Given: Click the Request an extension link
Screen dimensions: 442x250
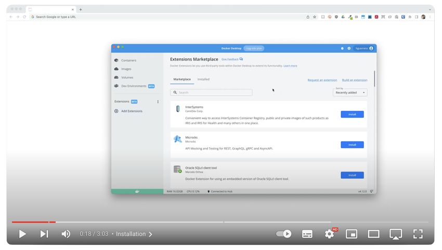Looking at the screenshot, I should tap(322, 80).
